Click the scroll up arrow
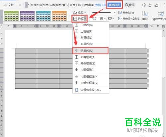The height and width of the screenshot is (137, 166). 163,31
